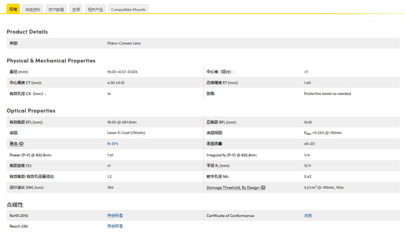Screen dimensions: 405x238
Task: Open the Certificate of Conformance 浏览 link
Action: pyautogui.click(x=308, y=216)
